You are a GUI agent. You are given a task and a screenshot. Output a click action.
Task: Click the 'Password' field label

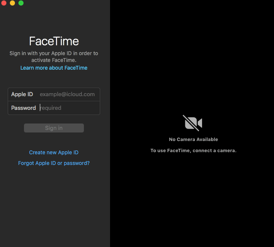point(24,108)
